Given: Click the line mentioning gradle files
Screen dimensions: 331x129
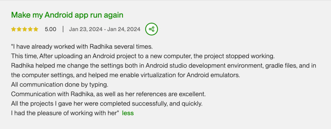Looking at the screenshot, I should (163, 66).
